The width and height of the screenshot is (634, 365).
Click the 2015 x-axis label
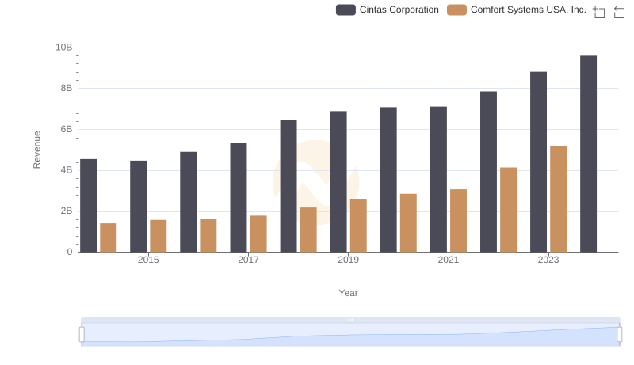[x=148, y=260]
